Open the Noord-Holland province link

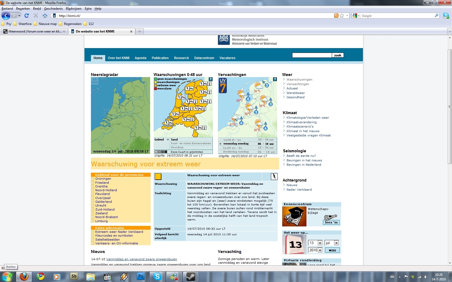[106, 190]
